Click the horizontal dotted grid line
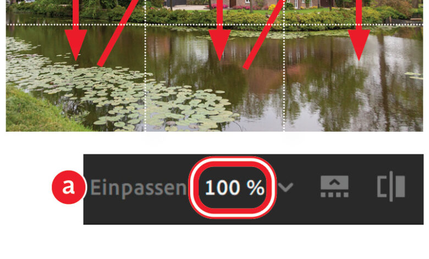 click(215, 24)
